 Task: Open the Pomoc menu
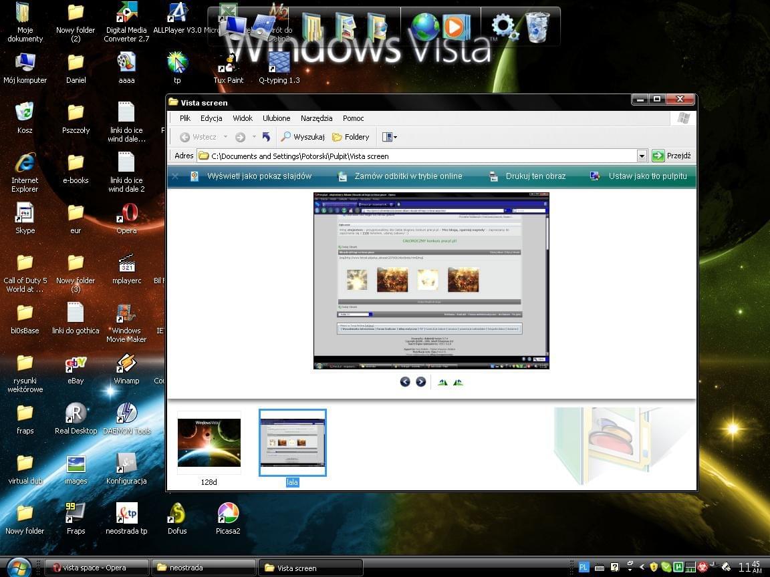(353, 118)
